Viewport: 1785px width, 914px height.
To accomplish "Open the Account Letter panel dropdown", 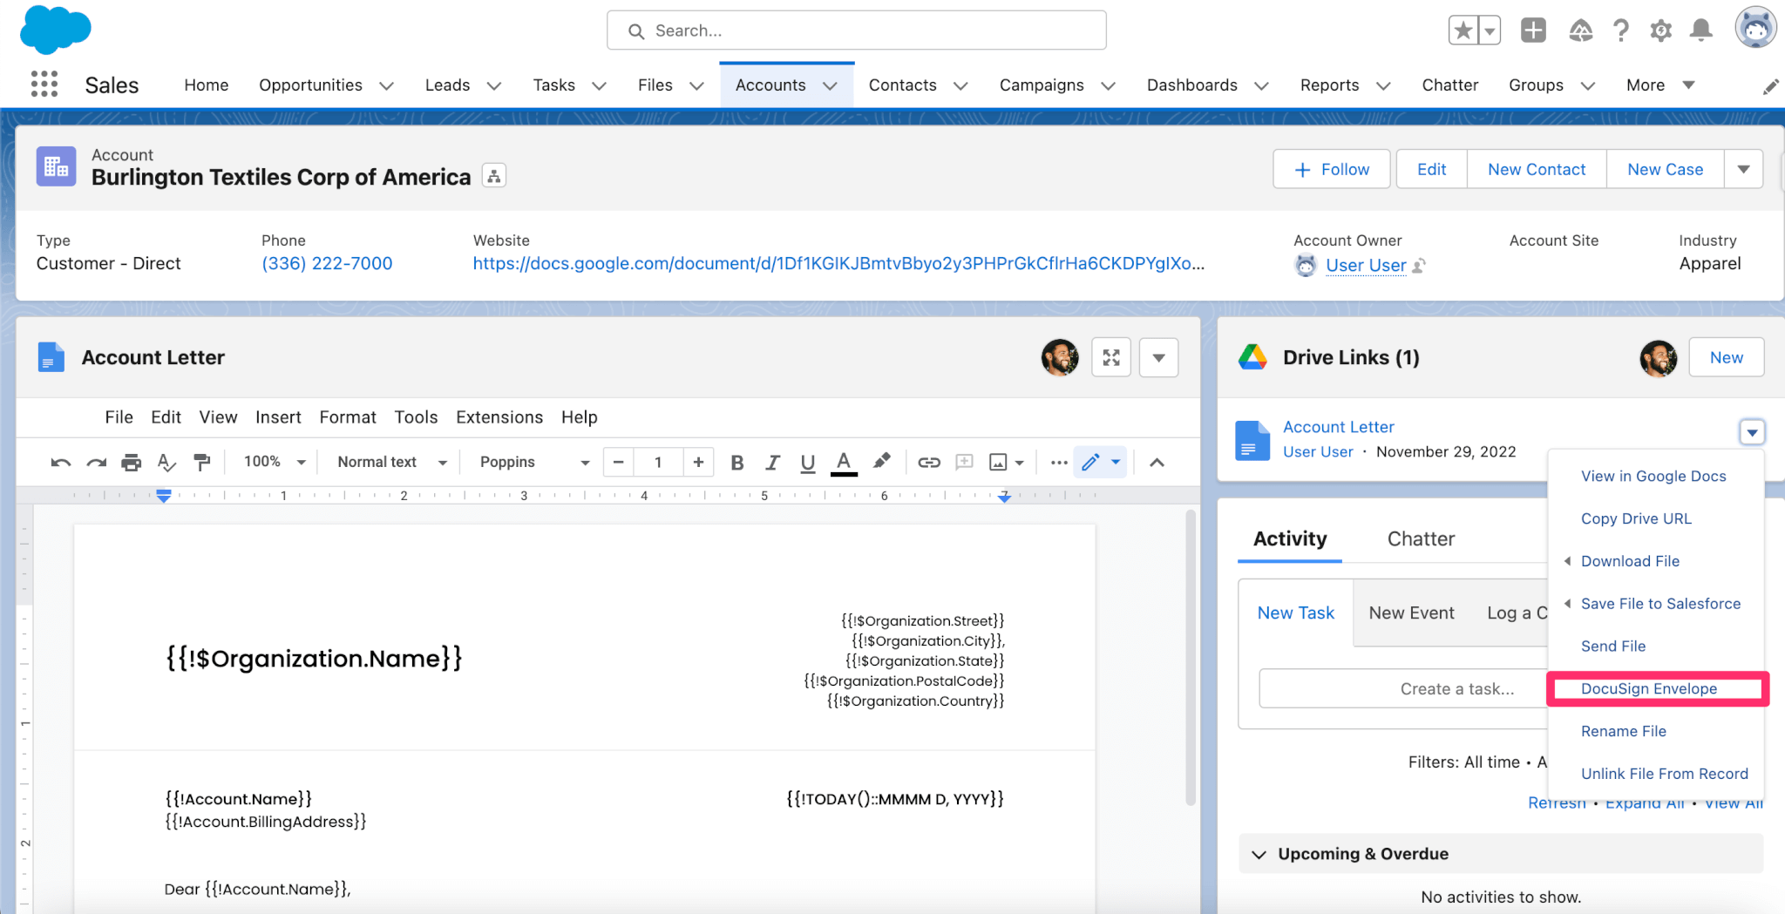I will pyautogui.click(x=1159, y=357).
